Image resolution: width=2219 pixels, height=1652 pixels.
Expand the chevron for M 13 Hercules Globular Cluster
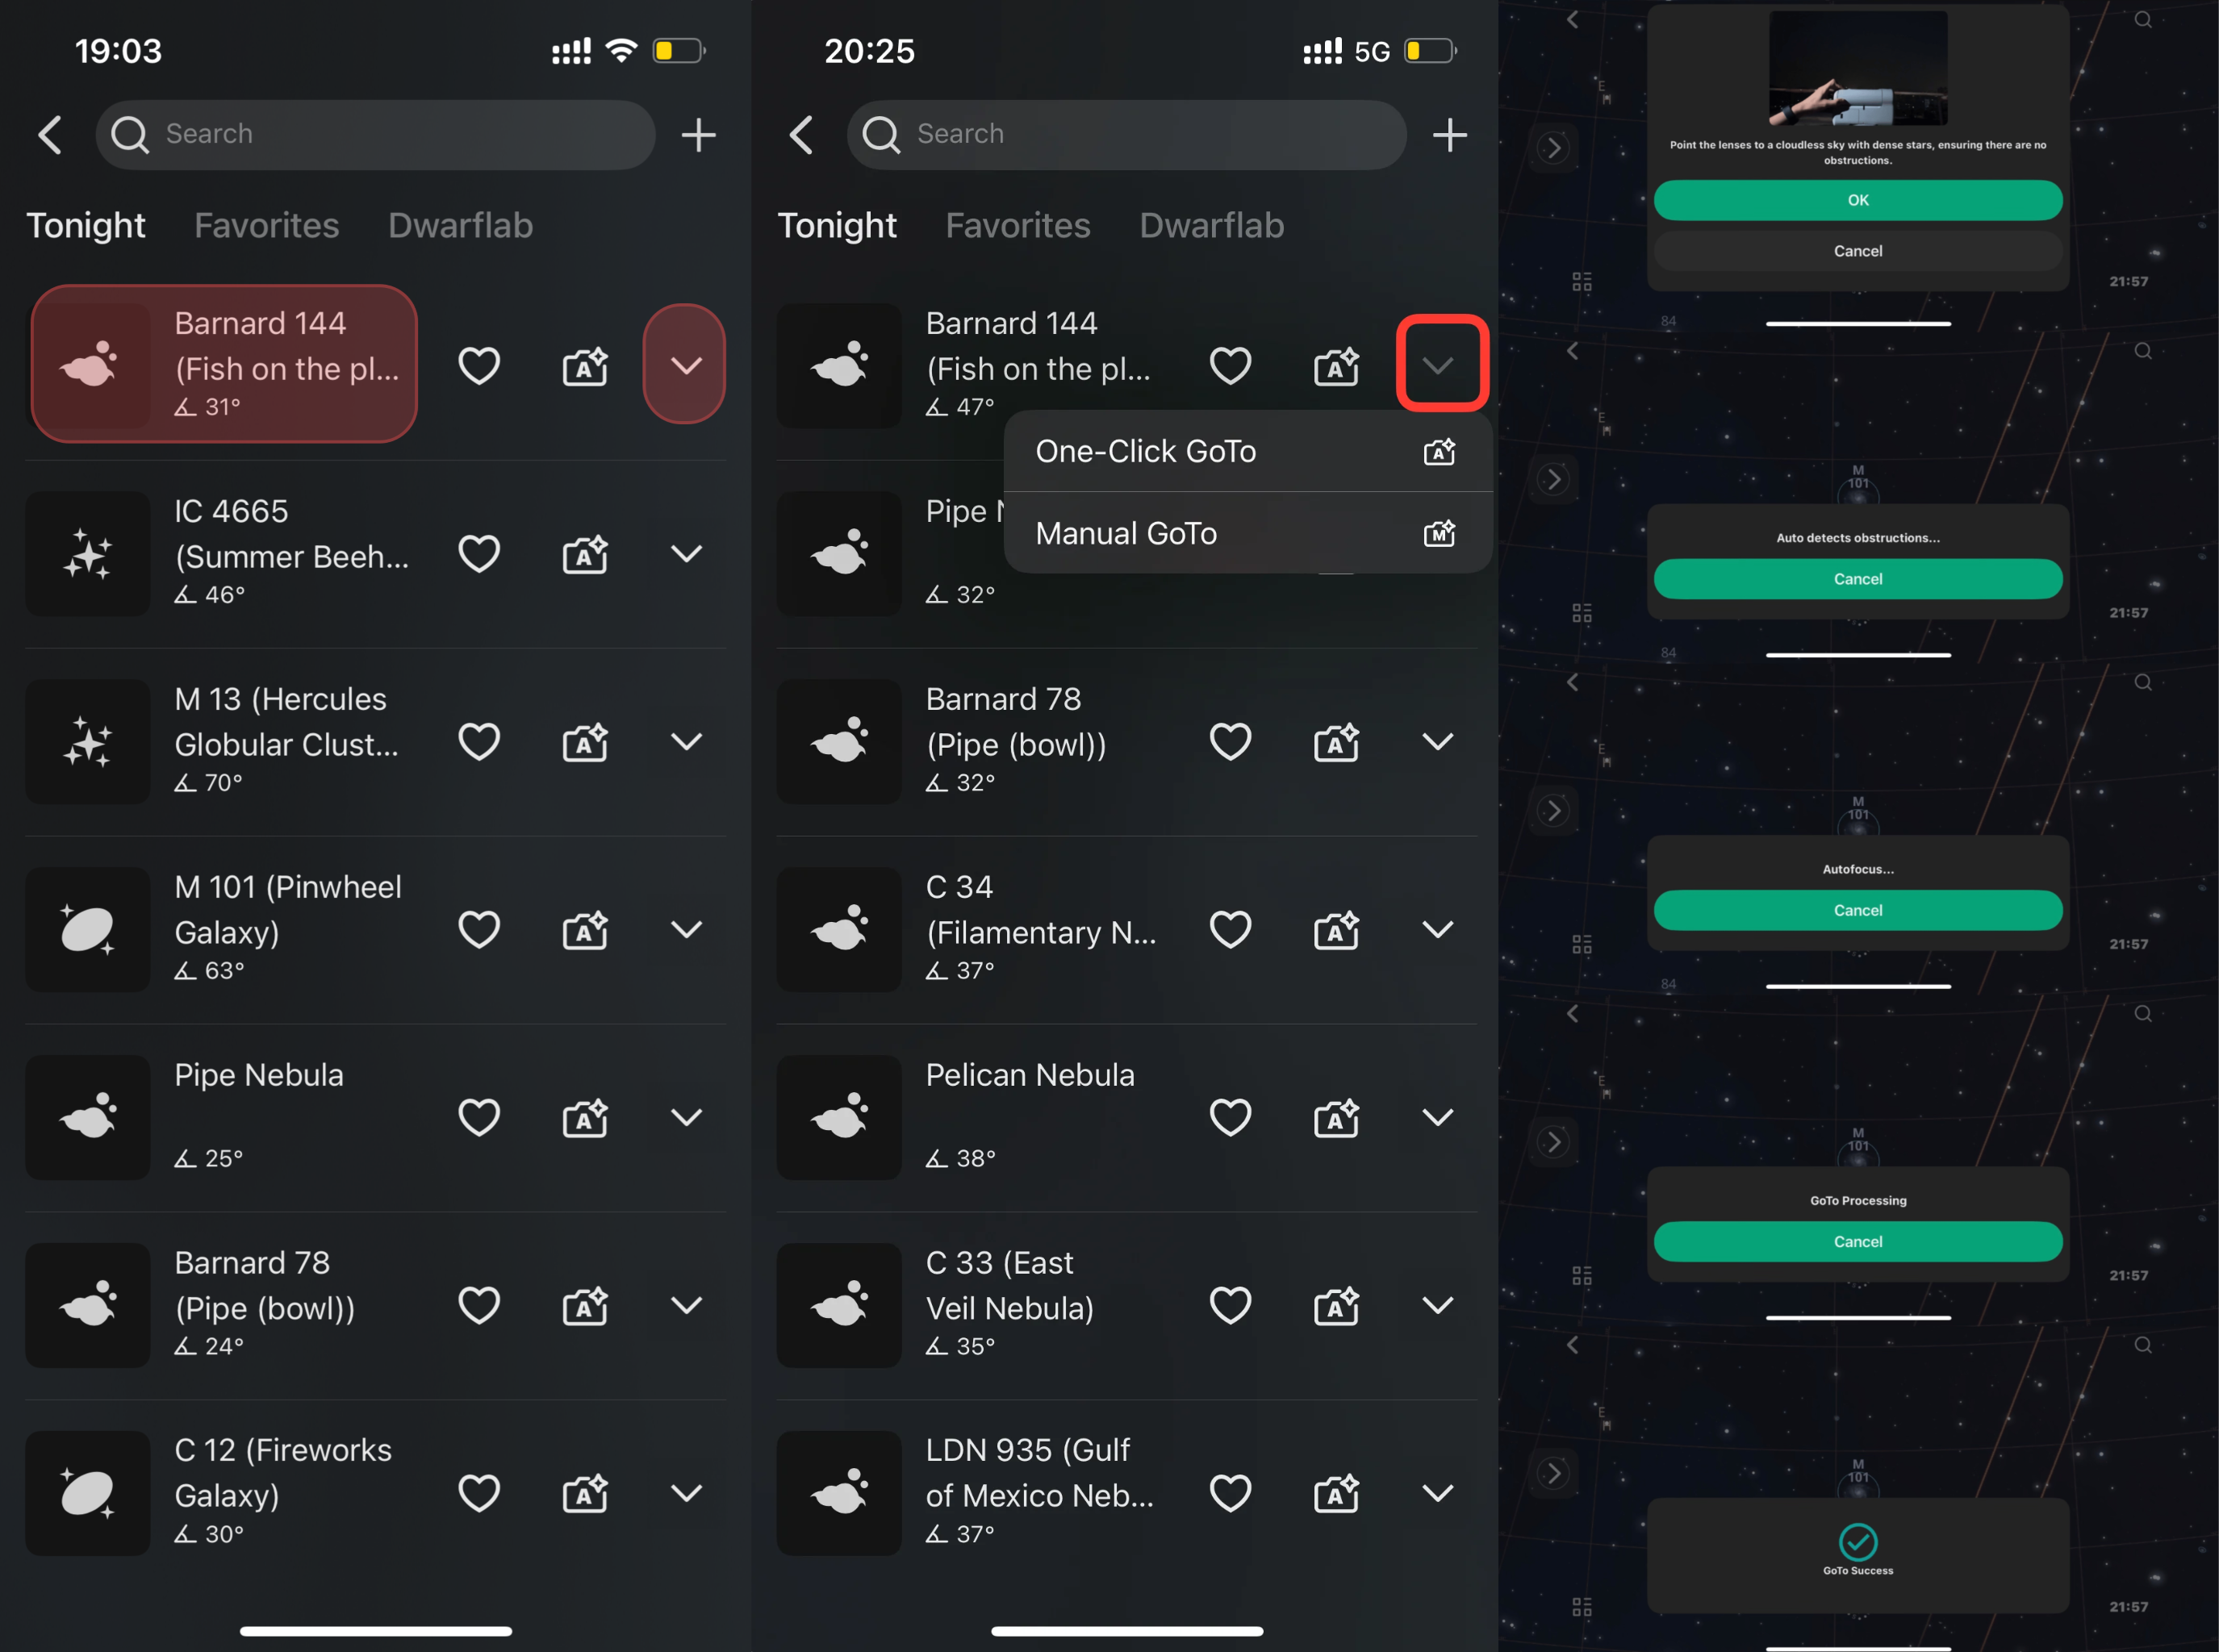(x=687, y=742)
